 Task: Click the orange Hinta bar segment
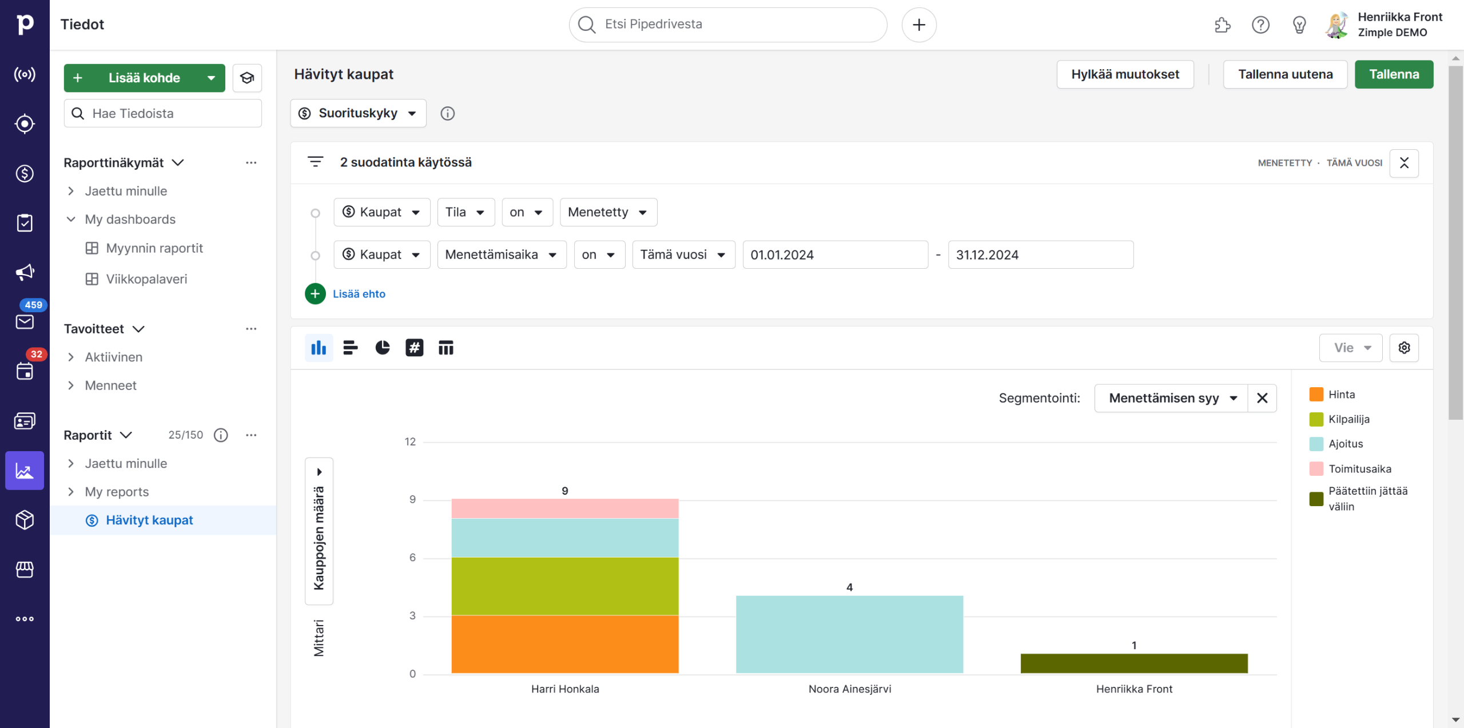[564, 644]
